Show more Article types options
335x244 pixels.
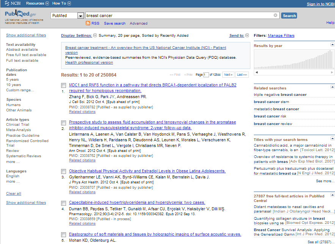13,162
